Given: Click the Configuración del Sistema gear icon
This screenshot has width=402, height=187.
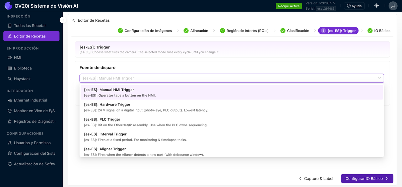Looking at the screenshot, I should tap(10, 154).
